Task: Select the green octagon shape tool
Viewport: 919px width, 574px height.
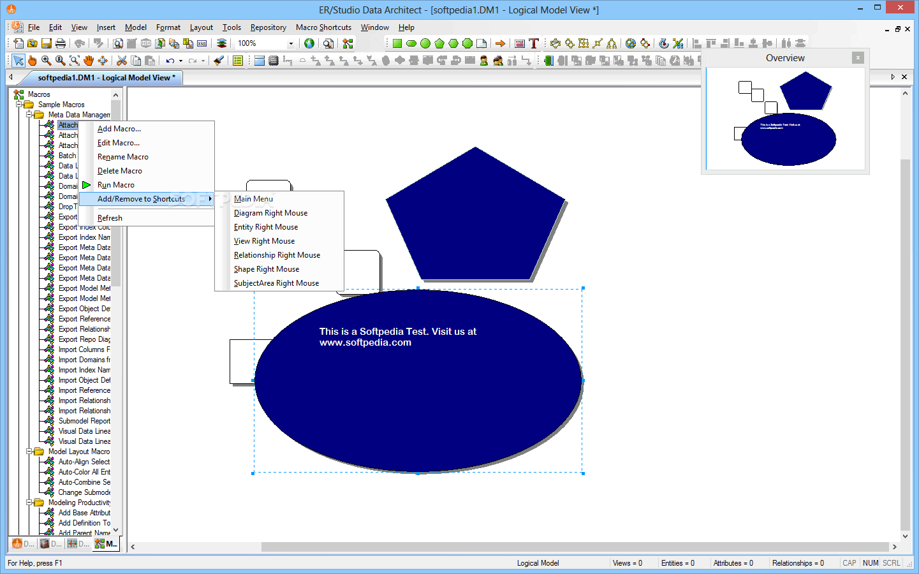Action: pyautogui.click(x=467, y=43)
